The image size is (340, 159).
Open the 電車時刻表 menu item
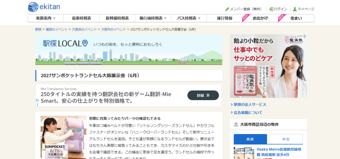81,19
